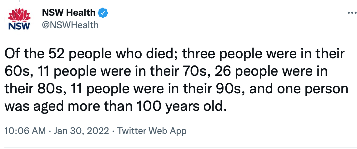The width and height of the screenshot is (357, 149).
Task: Open the NSW Health profile avatar
Action: (x=19, y=19)
